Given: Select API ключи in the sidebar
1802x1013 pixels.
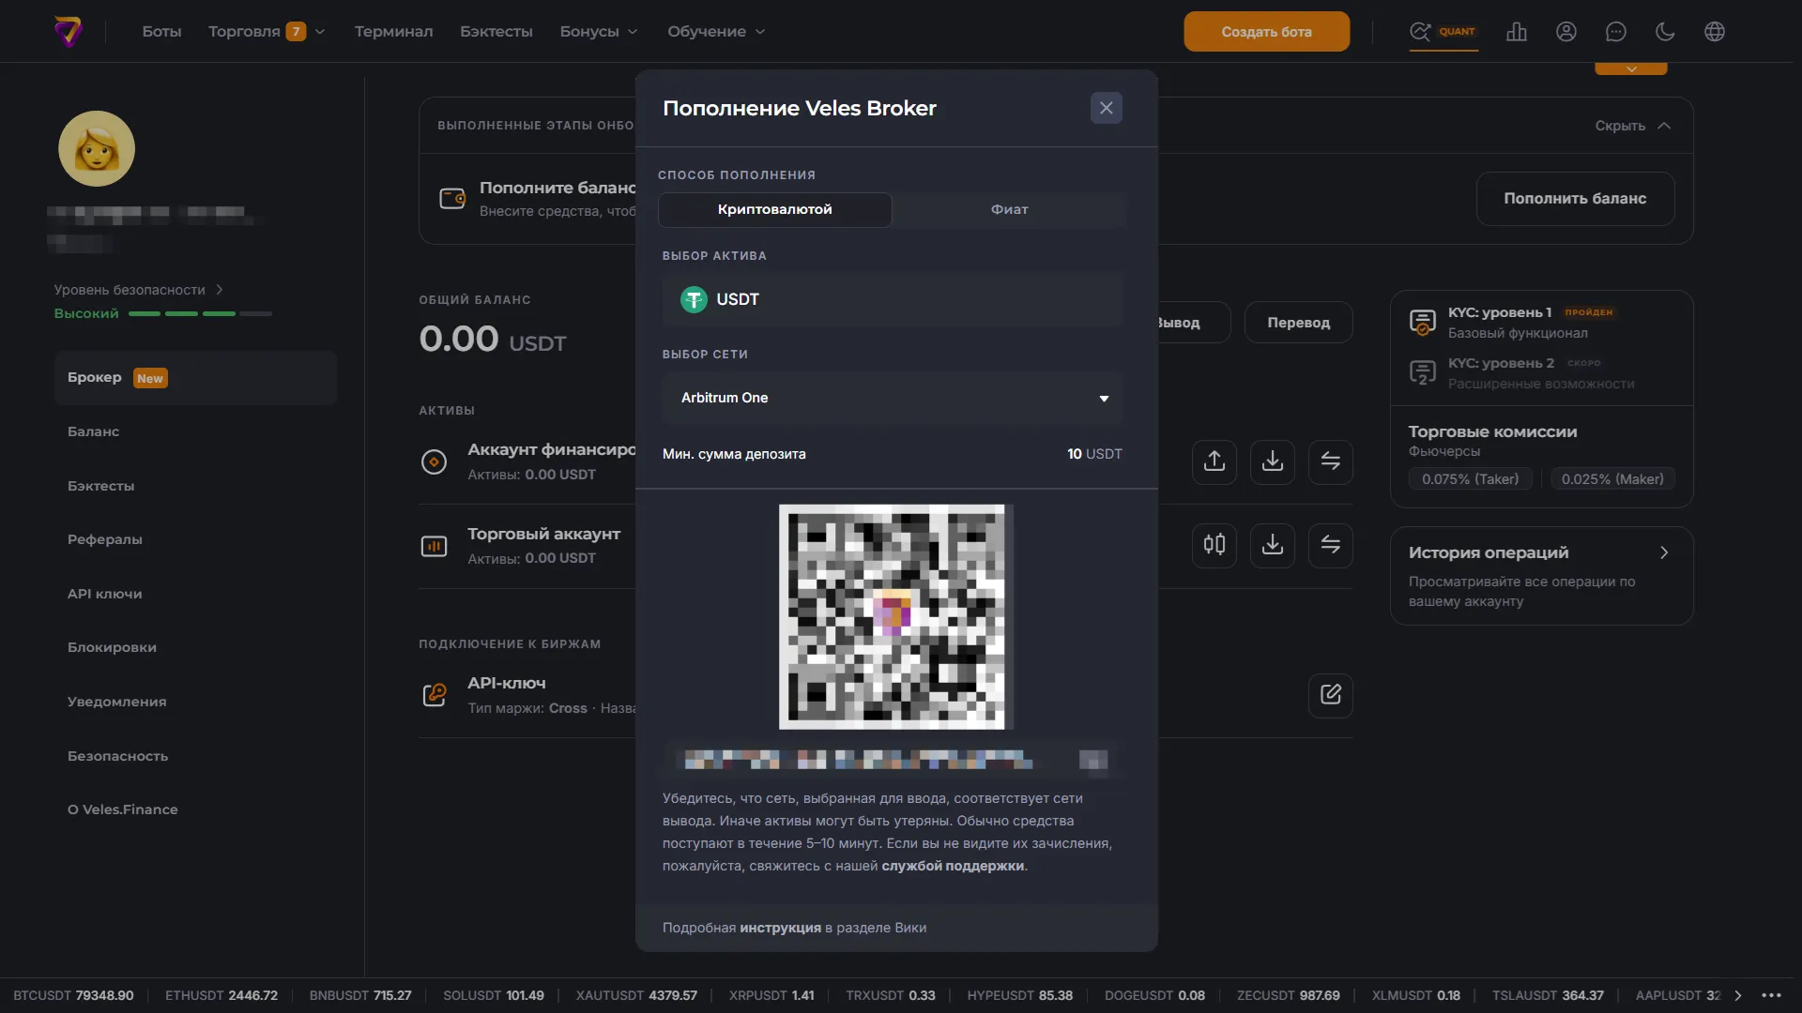Looking at the screenshot, I should click(105, 594).
